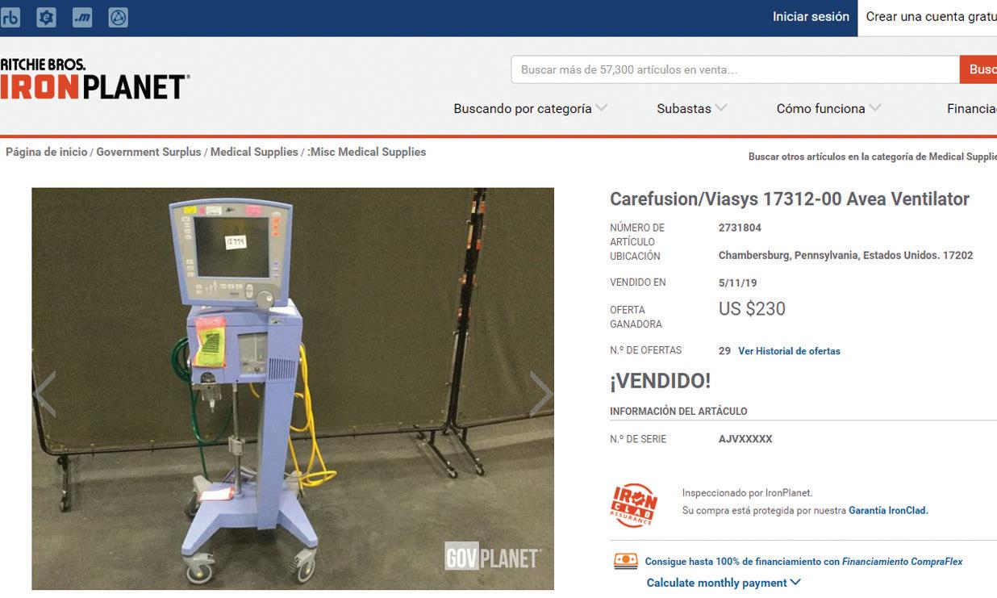Show previous photo with left arrow
The width and height of the screenshot is (997, 598).
45,394
